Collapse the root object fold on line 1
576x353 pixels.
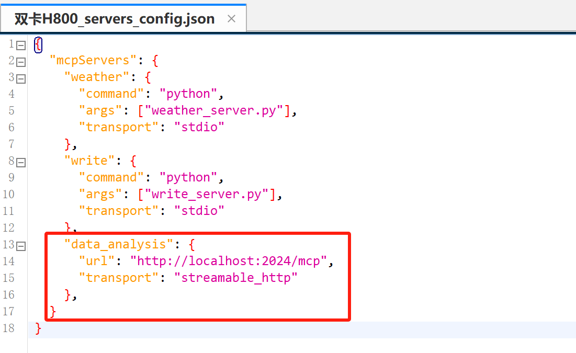point(21,45)
